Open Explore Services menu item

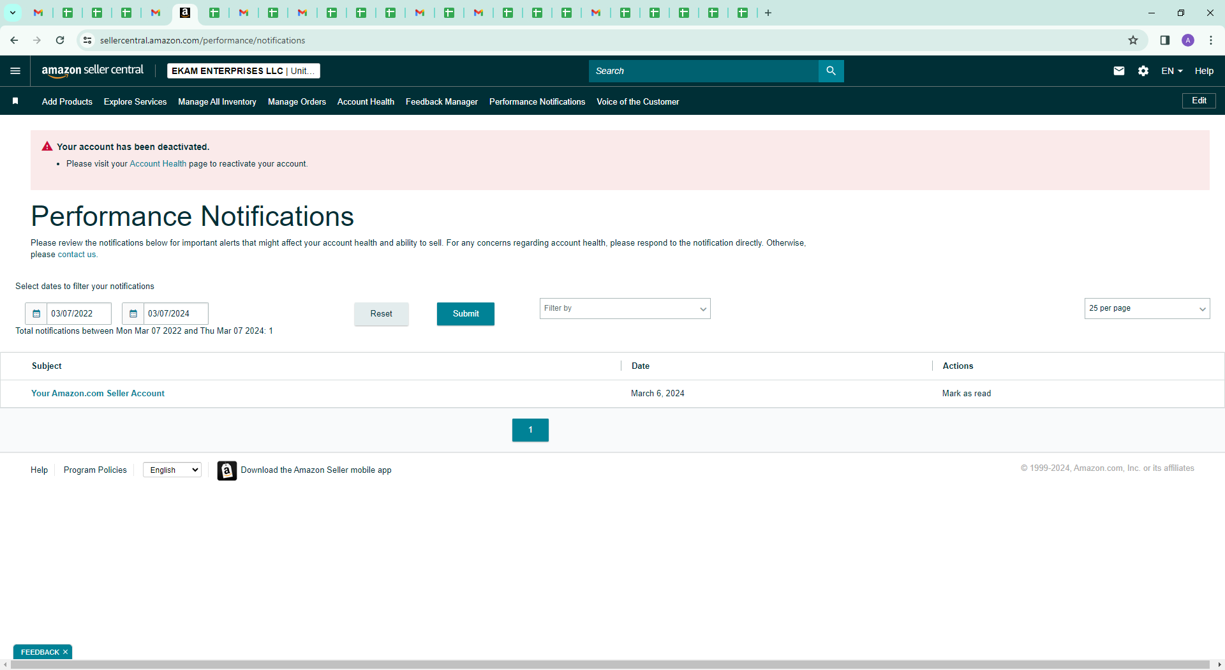[x=135, y=101]
